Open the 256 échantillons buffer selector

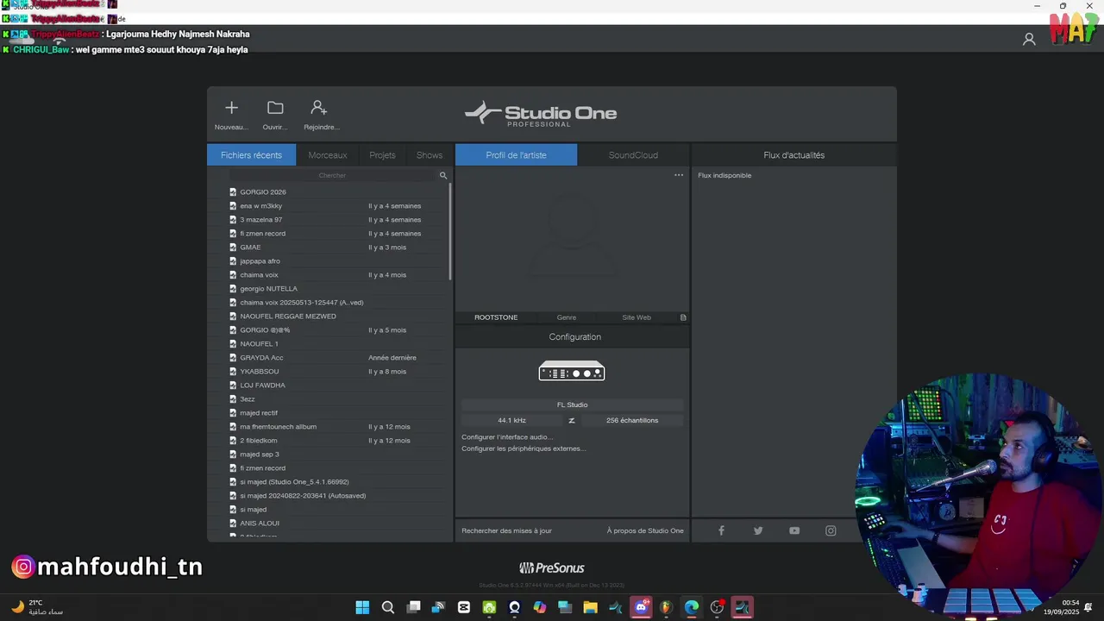click(x=632, y=420)
